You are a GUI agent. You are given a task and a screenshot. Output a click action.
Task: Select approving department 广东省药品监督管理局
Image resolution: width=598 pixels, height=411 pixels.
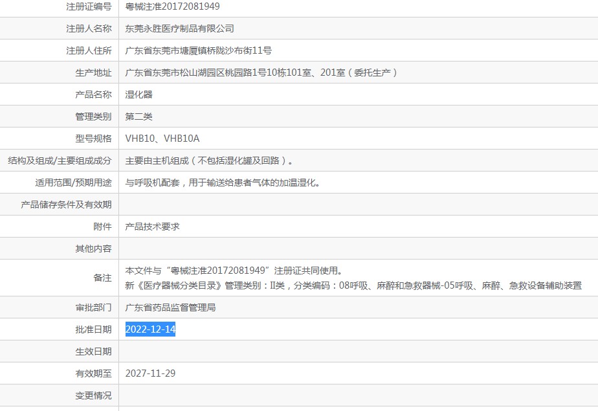point(170,307)
